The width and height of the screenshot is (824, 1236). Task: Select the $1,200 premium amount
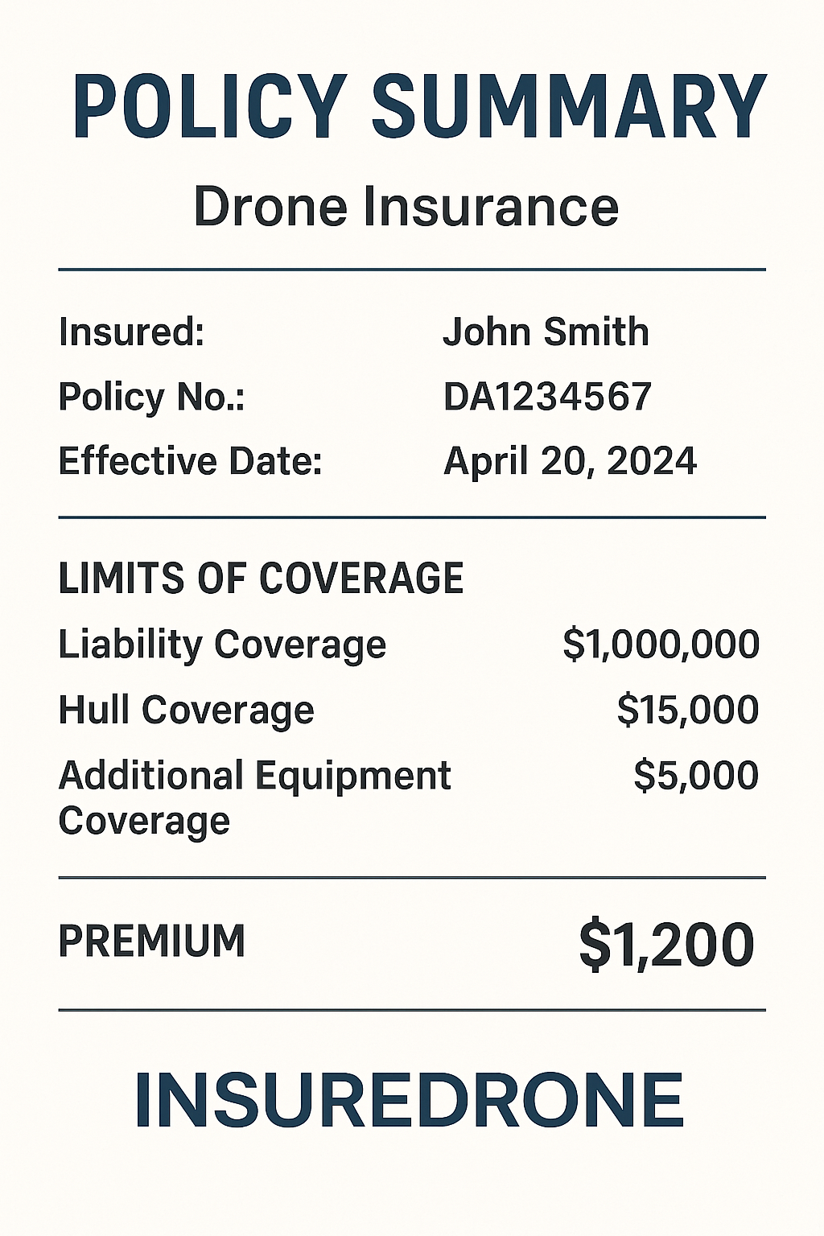point(666,945)
